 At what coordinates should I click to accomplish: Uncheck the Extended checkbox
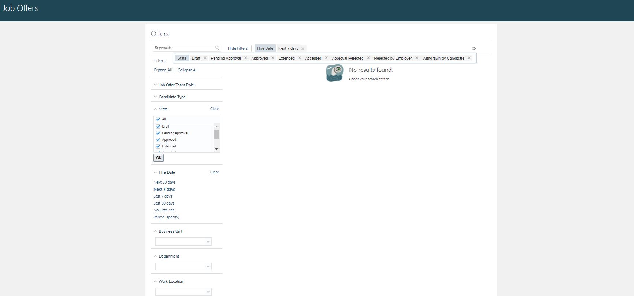click(x=158, y=146)
